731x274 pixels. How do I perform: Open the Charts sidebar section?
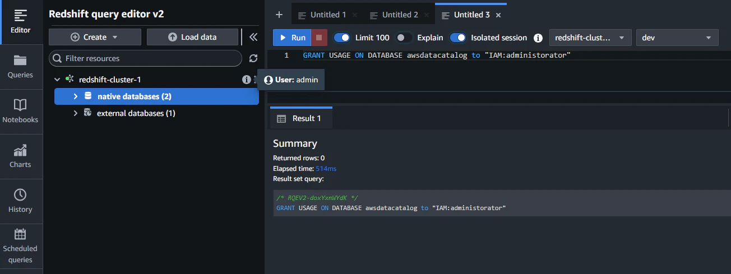click(x=21, y=156)
